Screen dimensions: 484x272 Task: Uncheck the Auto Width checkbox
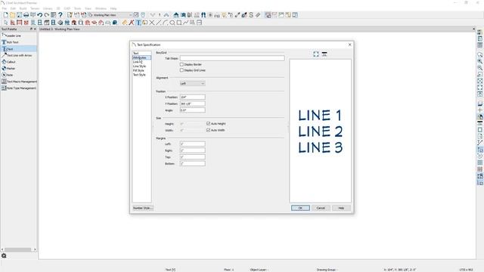209,130
